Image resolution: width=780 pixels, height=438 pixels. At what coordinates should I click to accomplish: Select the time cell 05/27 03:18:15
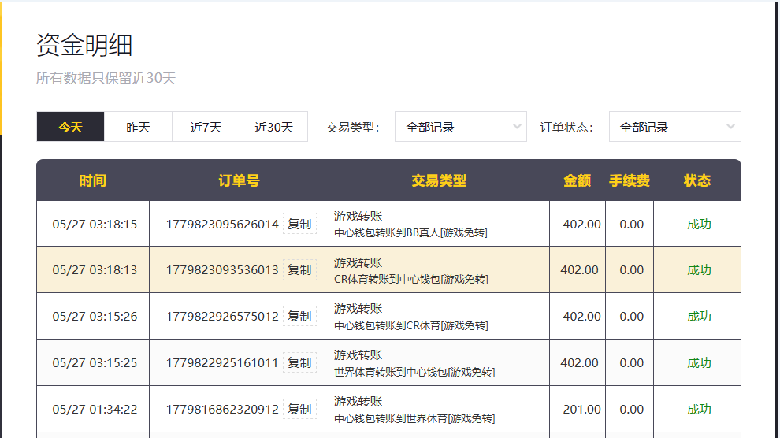point(95,225)
